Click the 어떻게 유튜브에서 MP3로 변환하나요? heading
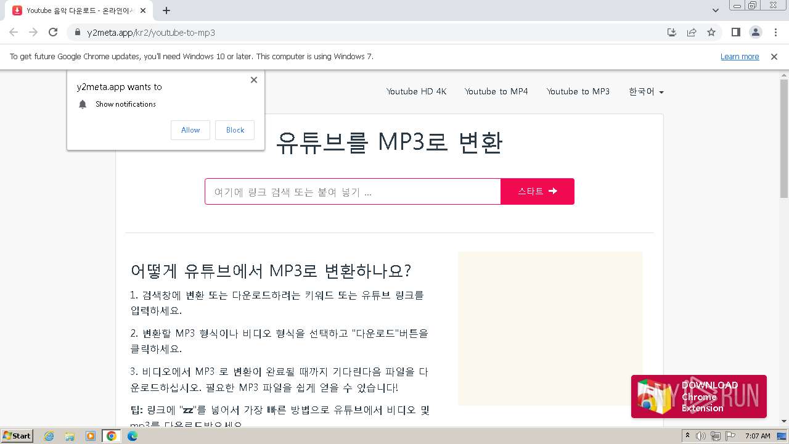This screenshot has width=789, height=444. [271, 271]
